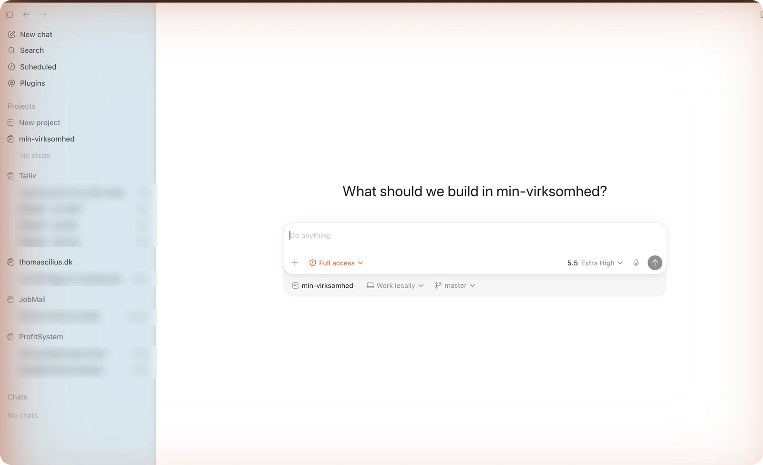Open the Work locally dropdown
The width and height of the screenshot is (763, 465).
(x=395, y=285)
